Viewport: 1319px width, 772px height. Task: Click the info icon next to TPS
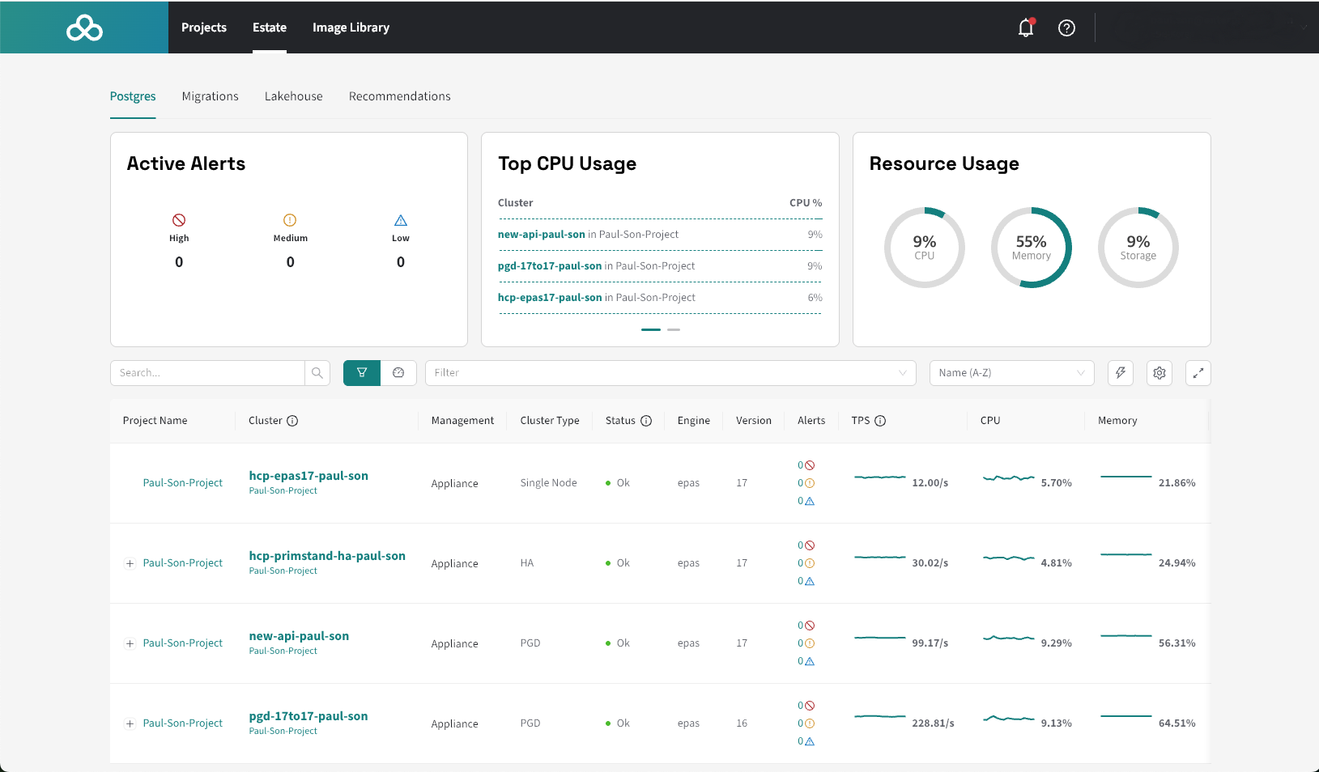pyautogui.click(x=880, y=421)
